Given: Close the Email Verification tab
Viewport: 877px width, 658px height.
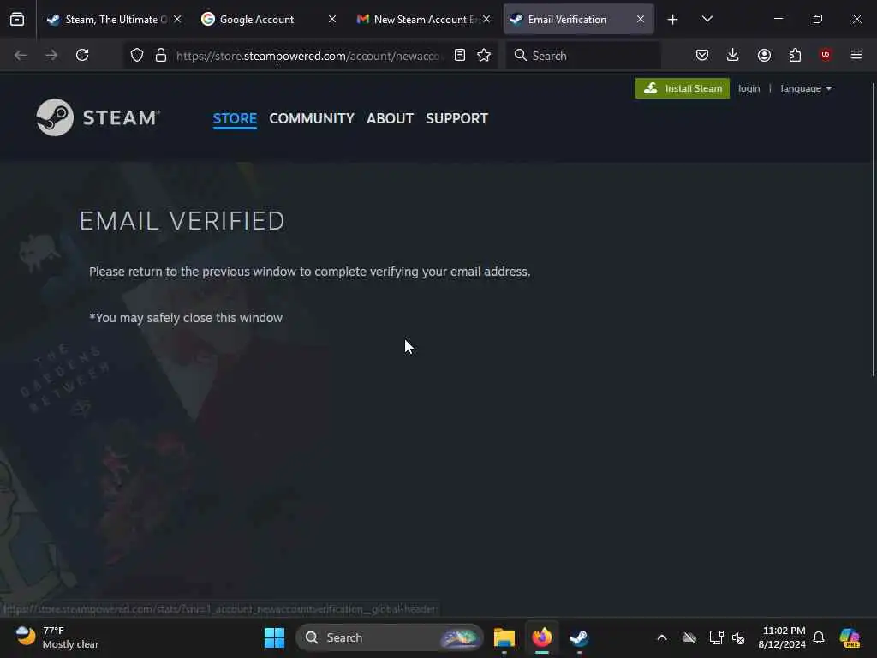Looking at the screenshot, I should [x=641, y=19].
